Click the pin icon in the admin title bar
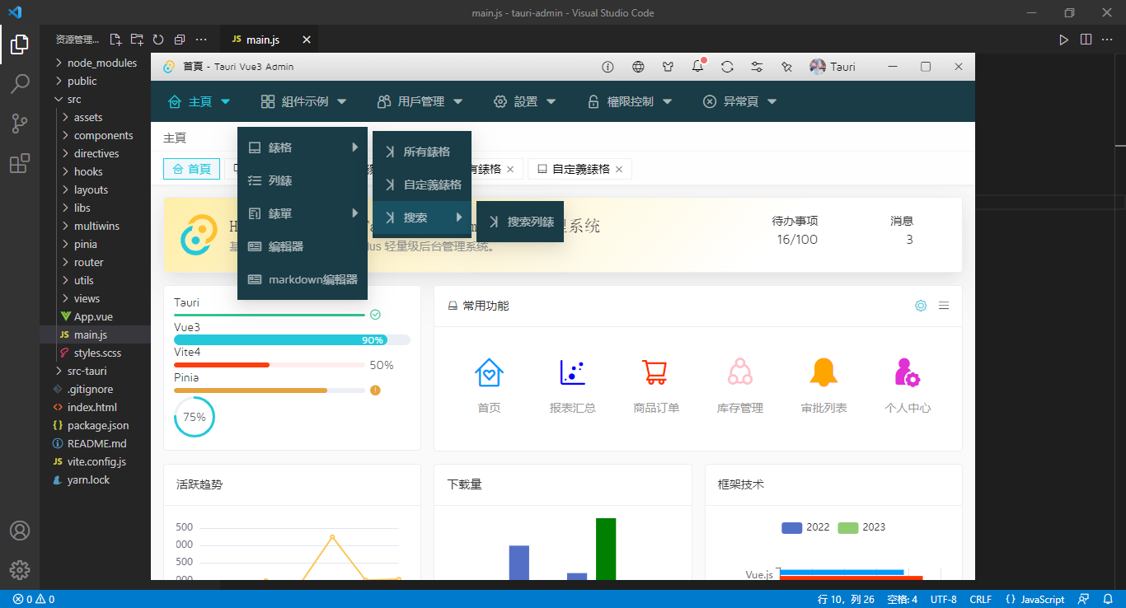 click(x=786, y=67)
